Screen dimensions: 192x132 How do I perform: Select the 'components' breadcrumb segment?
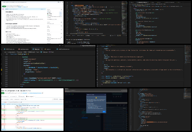tap(11, 52)
